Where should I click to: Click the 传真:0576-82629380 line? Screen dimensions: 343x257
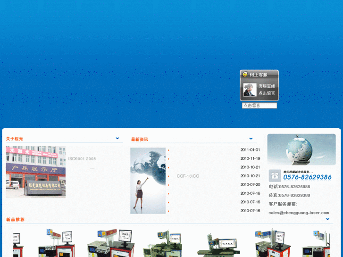289,195
